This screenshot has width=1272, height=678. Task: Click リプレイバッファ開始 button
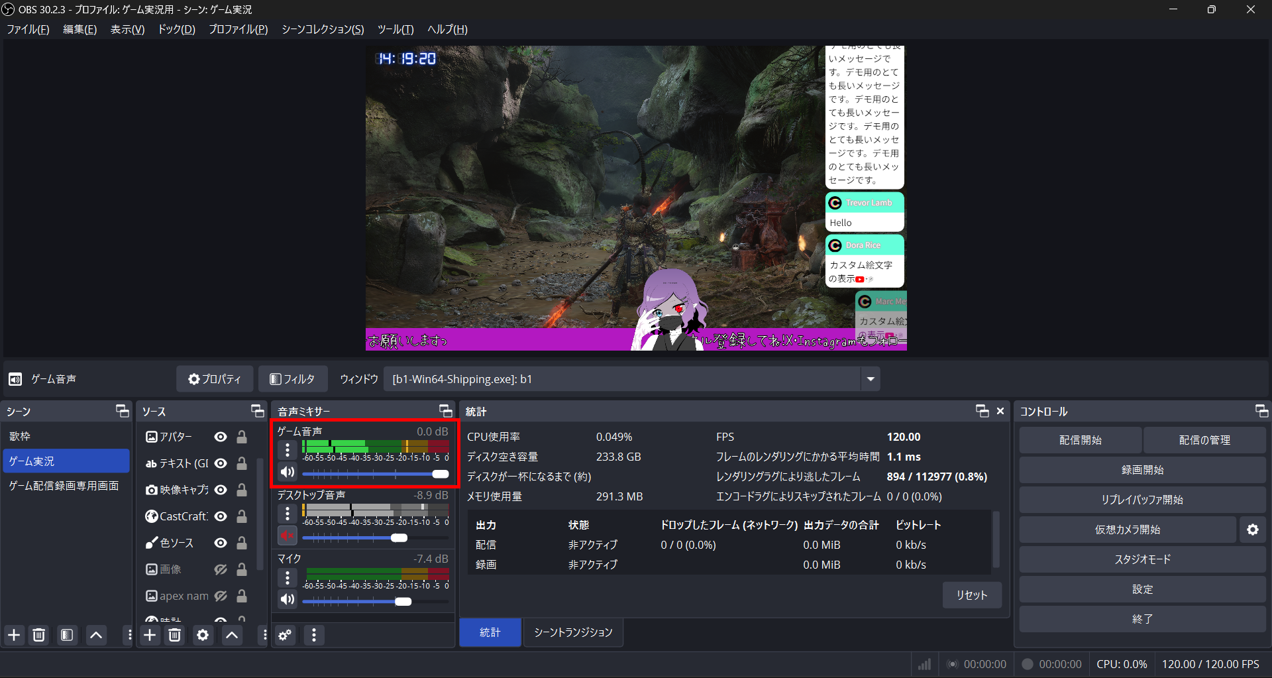pyautogui.click(x=1142, y=500)
